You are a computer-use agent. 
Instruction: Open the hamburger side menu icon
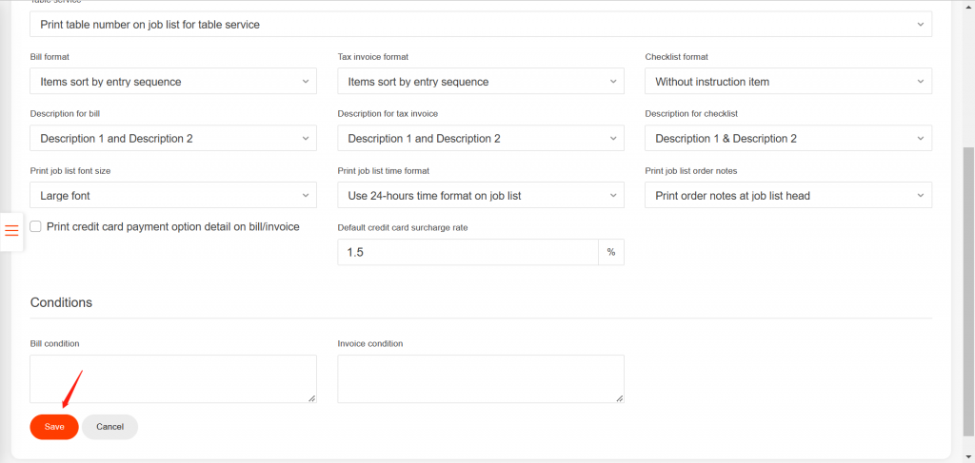tap(11, 231)
